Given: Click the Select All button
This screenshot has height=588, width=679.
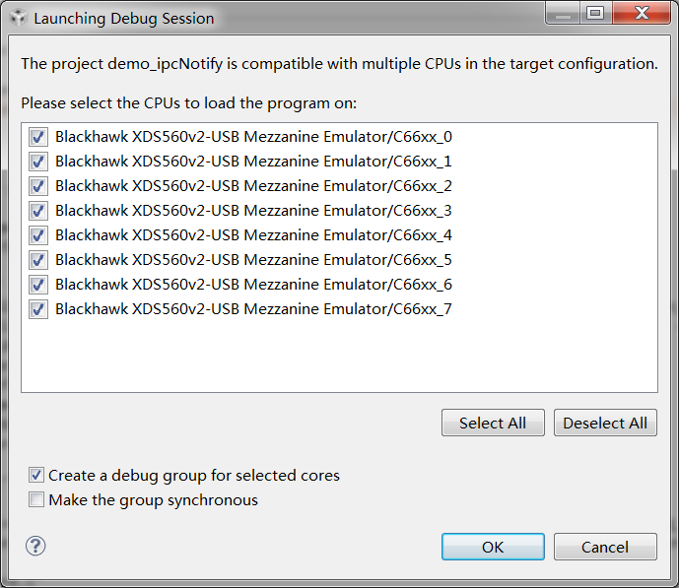Looking at the screenshot, I should click(493, 423).
